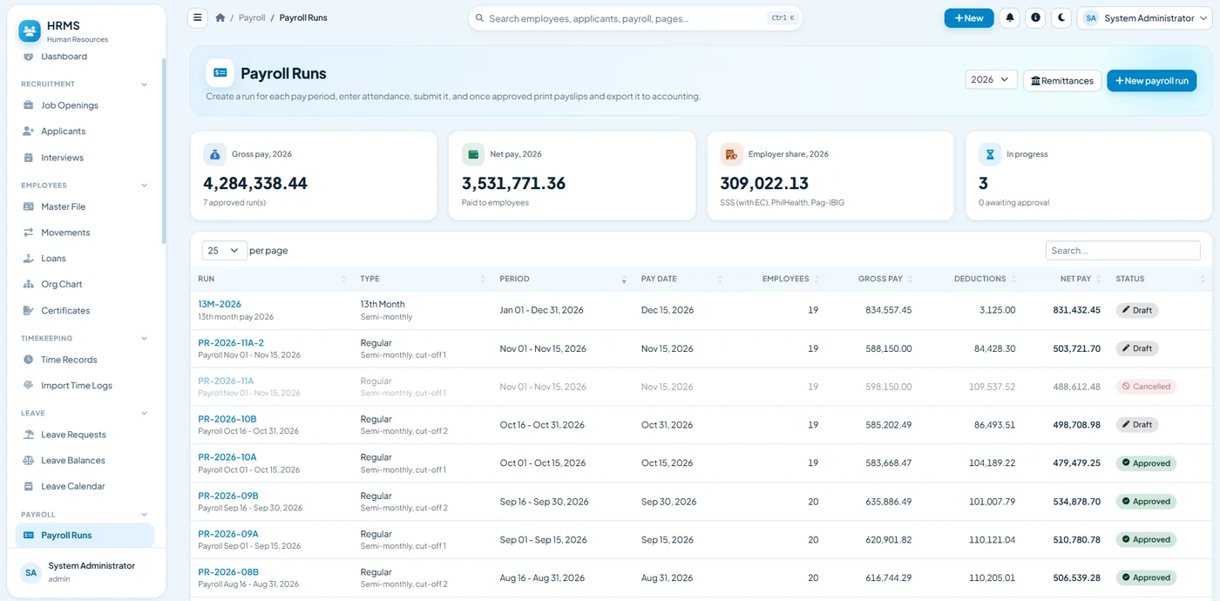Click the Employer share building icon

point(731,154)
